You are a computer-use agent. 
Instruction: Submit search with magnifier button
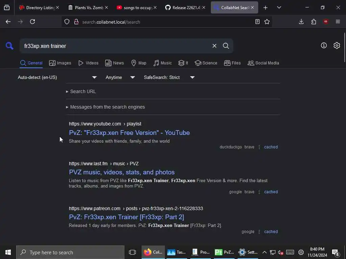(226, 46)
